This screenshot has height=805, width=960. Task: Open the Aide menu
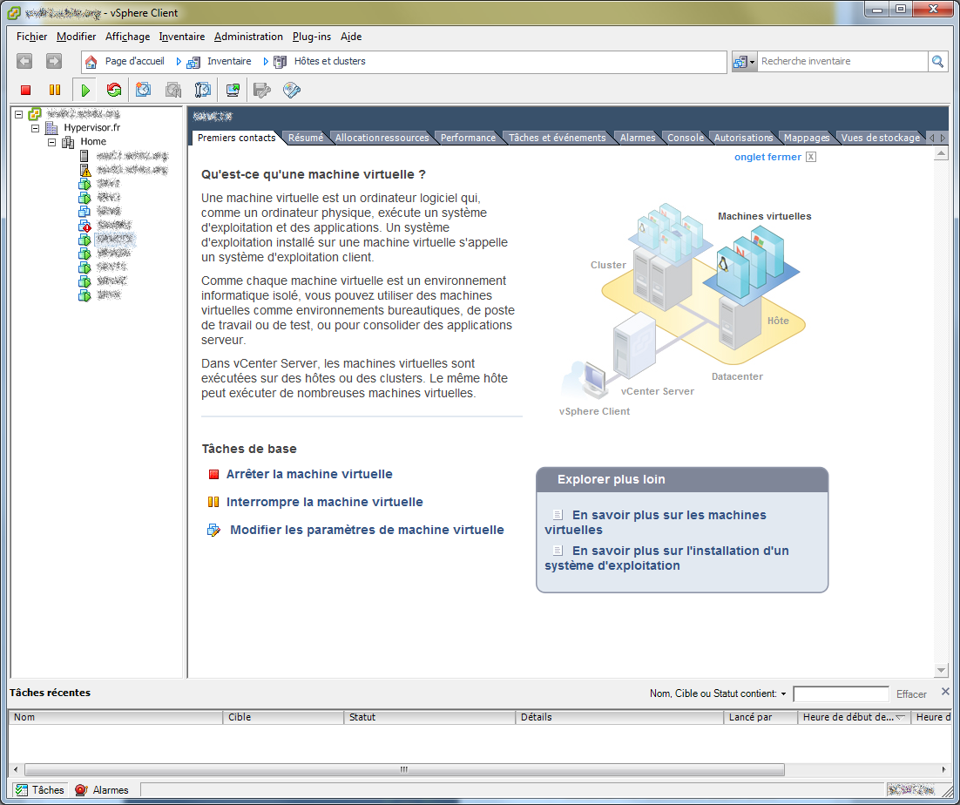point(351,37)
